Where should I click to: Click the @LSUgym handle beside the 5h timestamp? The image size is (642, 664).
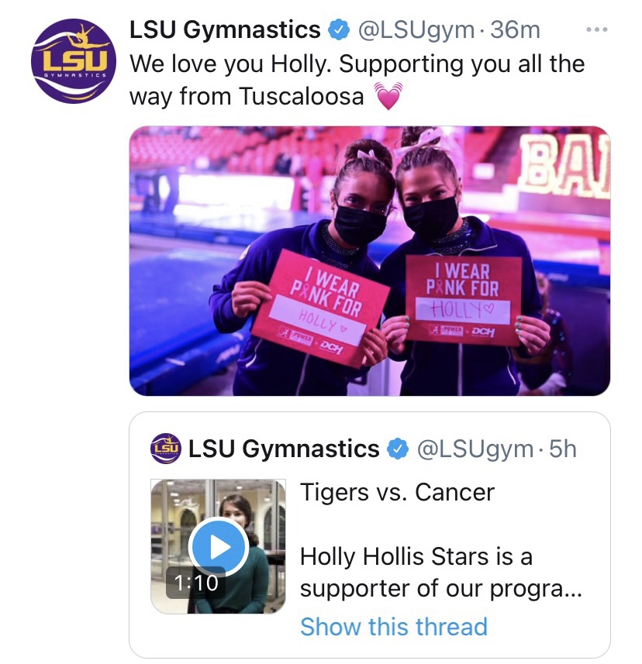475,449
